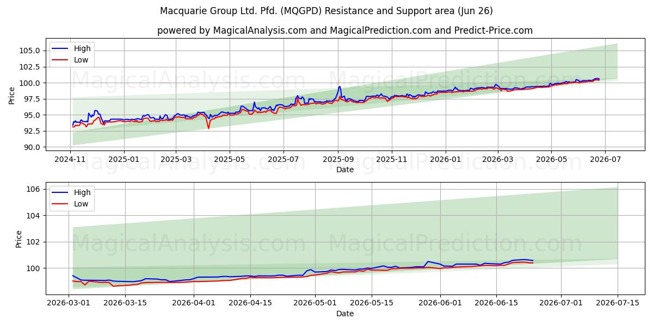Click the 2026-05-15 date label

click(371, 304)
